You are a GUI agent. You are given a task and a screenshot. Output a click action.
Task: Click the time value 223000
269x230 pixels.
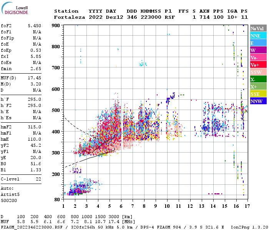(151, 17)
